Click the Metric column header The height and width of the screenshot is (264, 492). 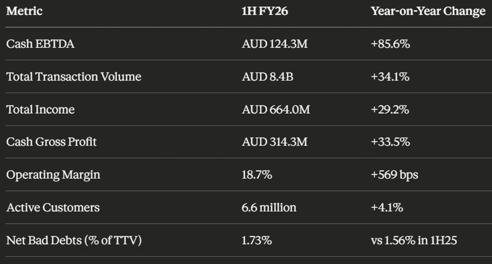click(x=25, y=11)
